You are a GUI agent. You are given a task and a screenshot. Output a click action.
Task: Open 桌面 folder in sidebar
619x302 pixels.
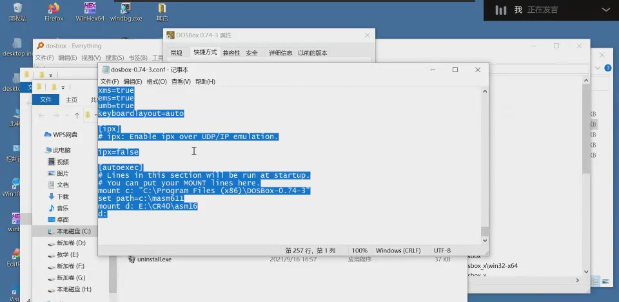pos(58,220)
